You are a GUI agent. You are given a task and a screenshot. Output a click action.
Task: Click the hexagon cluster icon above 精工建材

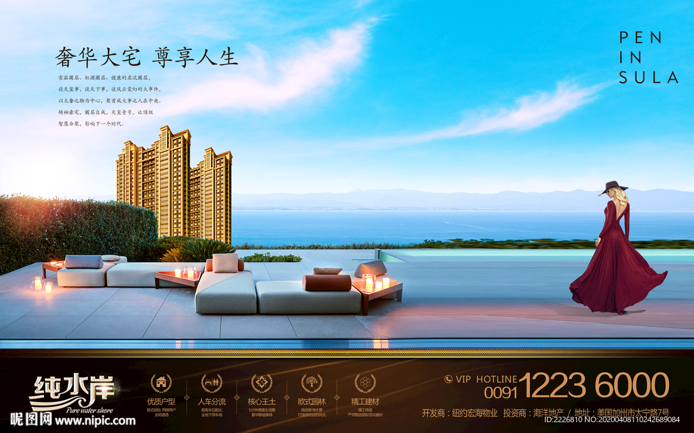click(x=365, y=383)
